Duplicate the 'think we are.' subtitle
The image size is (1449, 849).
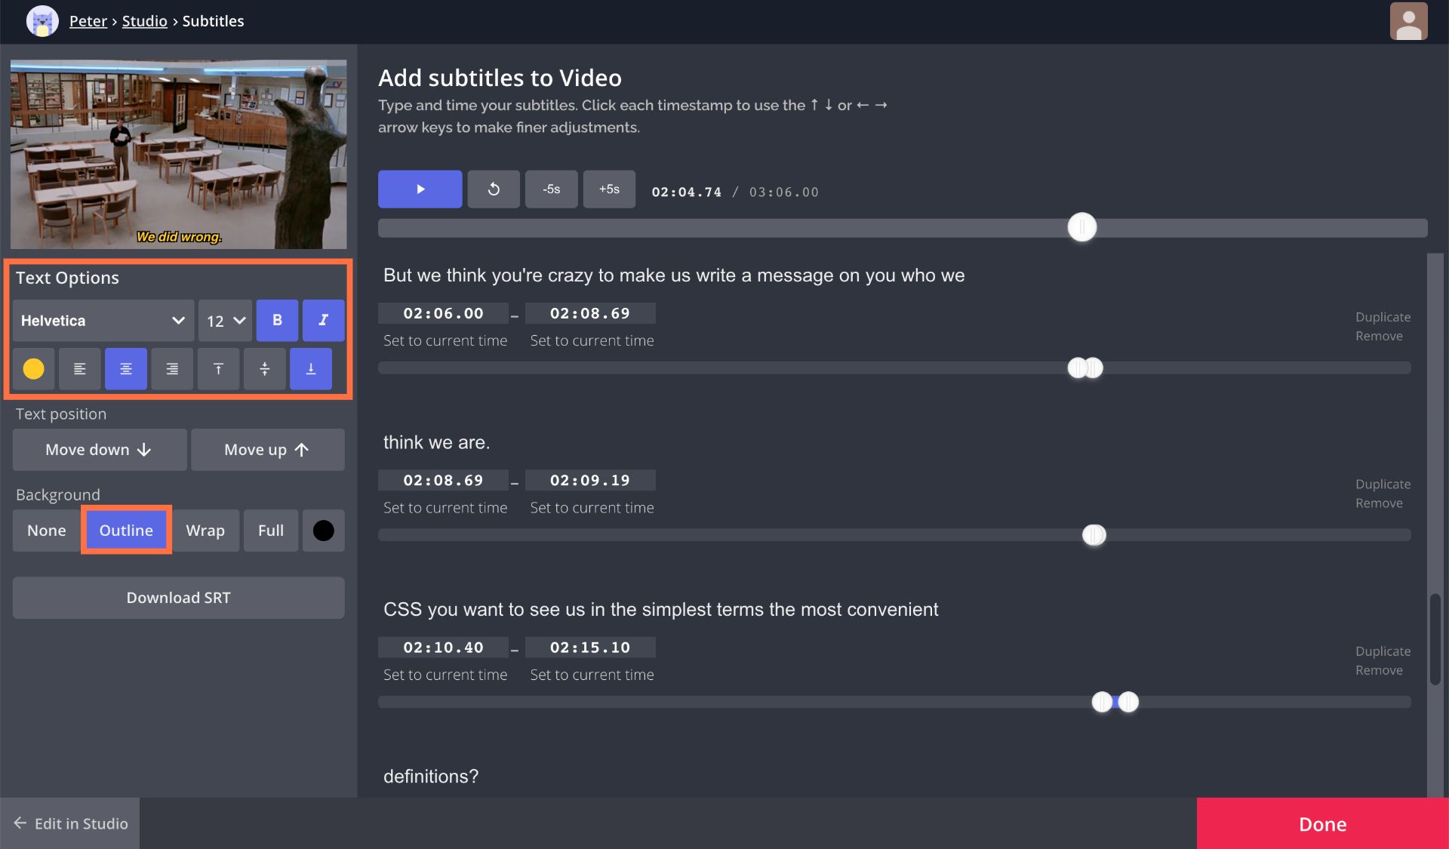[x=1383, y=484]
